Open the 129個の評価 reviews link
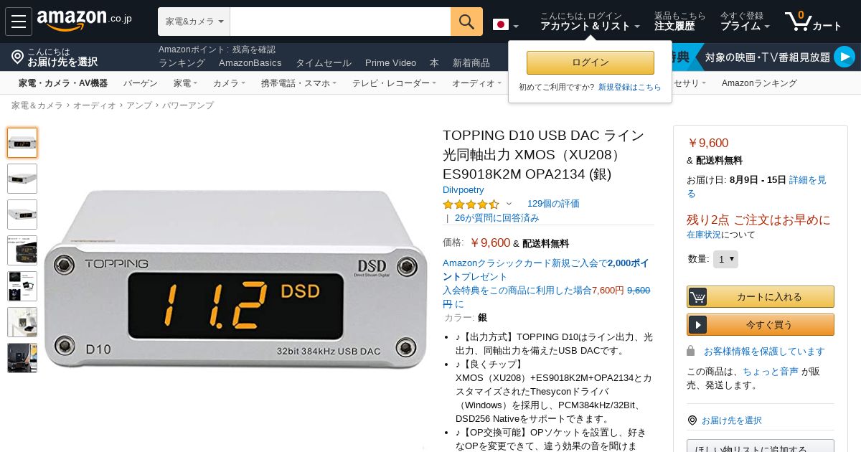The image size is (861, 452). [x=553, y=204]
